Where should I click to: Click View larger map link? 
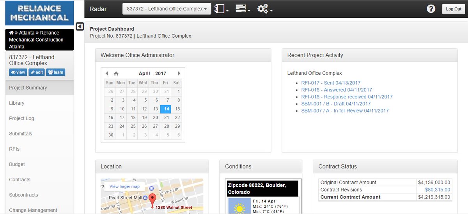point(124,186)
